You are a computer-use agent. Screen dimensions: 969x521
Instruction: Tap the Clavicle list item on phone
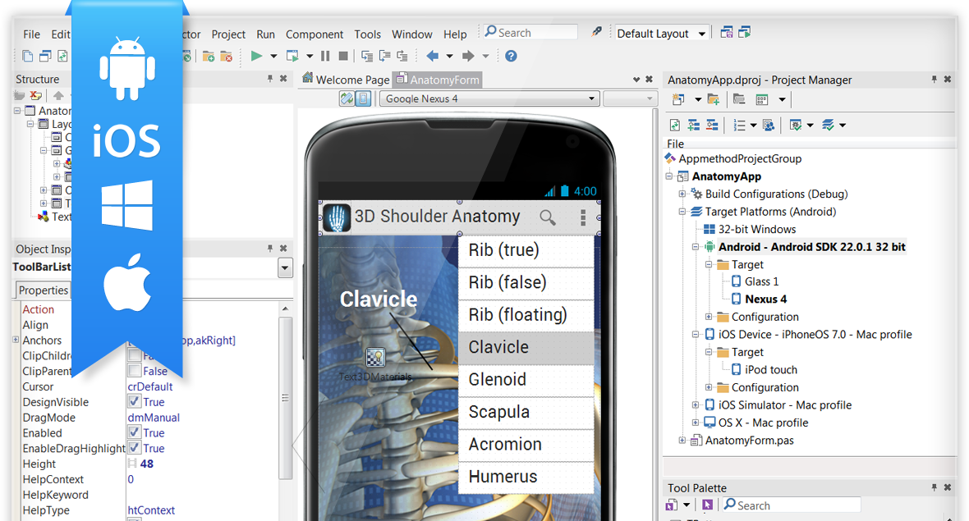(526, 347)
